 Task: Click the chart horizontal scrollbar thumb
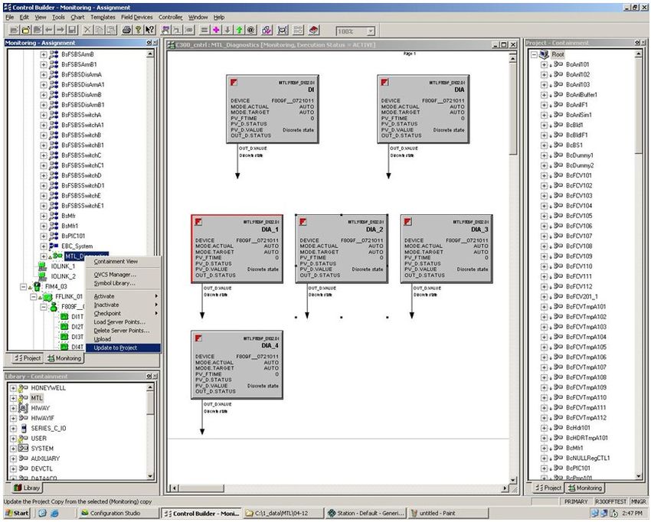coord(201,488)
